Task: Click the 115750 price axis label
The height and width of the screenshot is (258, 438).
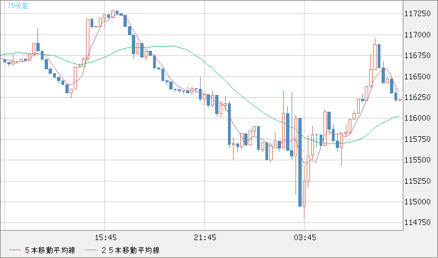Action: [417, 139]
